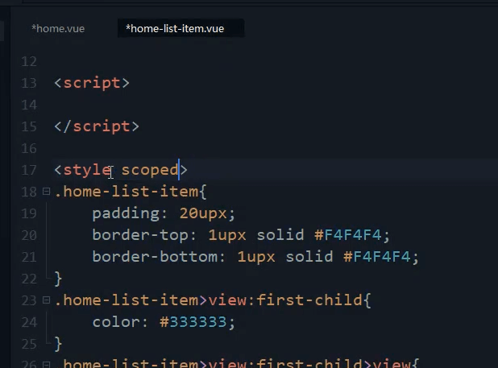
Task: Click the #F4F4F4 color on border-top line
Action: pos(347,235)
